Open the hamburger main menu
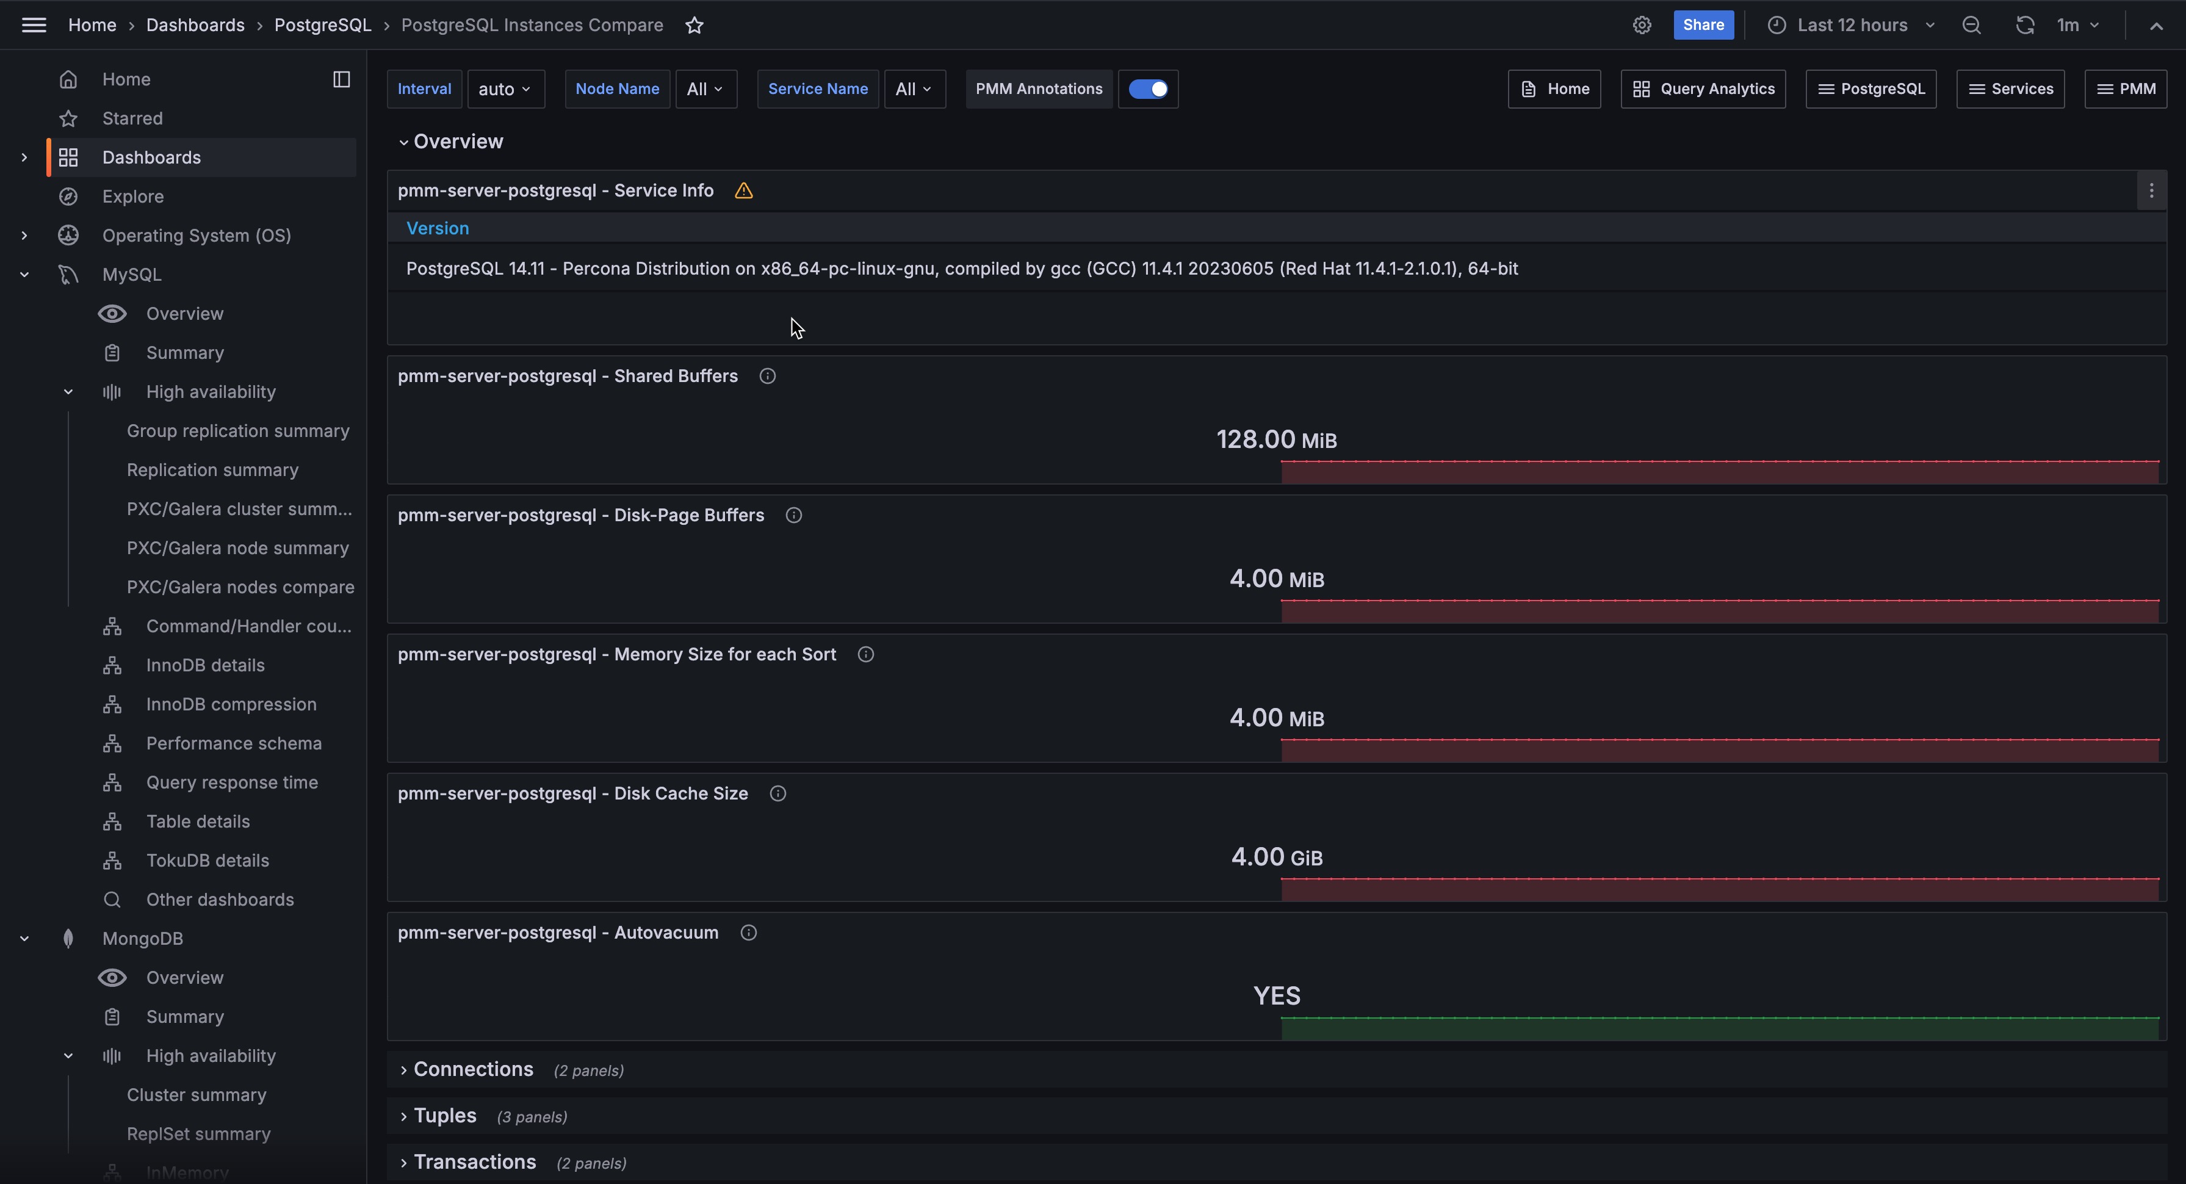This screenshot has width=2186, height=1184. (34, 26)
